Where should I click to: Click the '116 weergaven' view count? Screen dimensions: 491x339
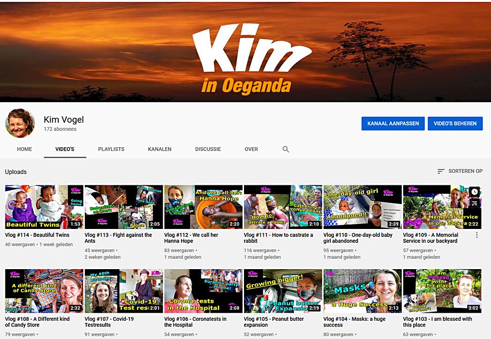[x=260, y=250]
